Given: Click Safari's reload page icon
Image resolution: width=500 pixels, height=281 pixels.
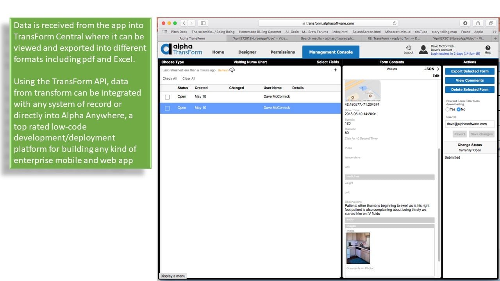Looking at the screenshot, I should [x=395, y=23].
